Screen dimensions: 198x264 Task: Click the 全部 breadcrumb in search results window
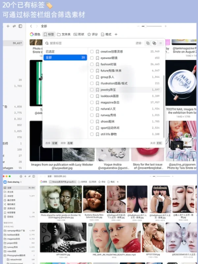[x=49, y=176]
